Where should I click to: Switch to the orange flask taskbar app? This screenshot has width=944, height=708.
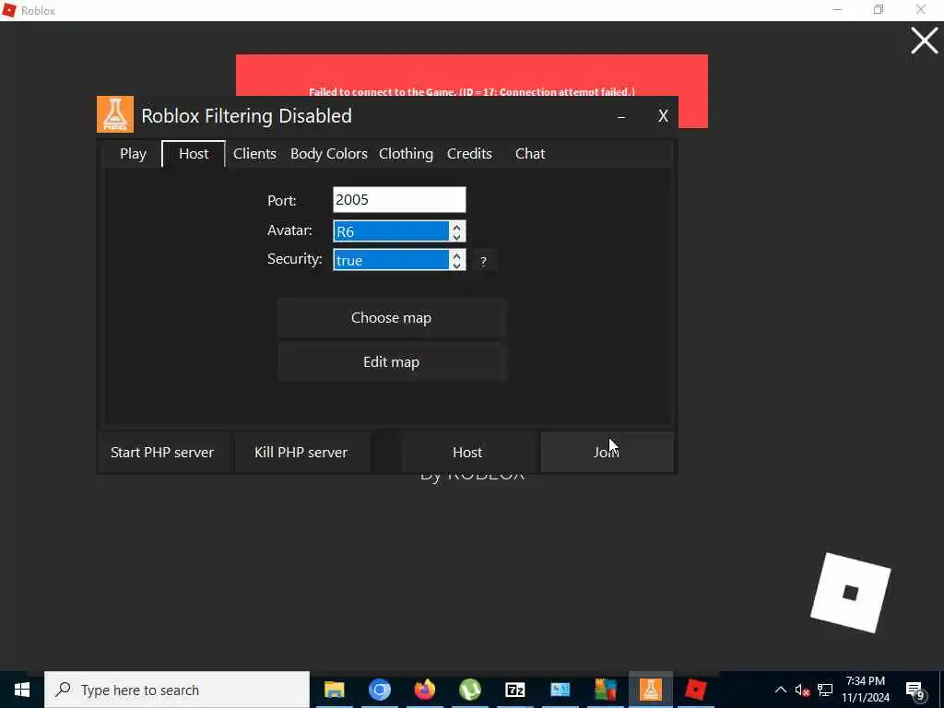click(650, 690)
